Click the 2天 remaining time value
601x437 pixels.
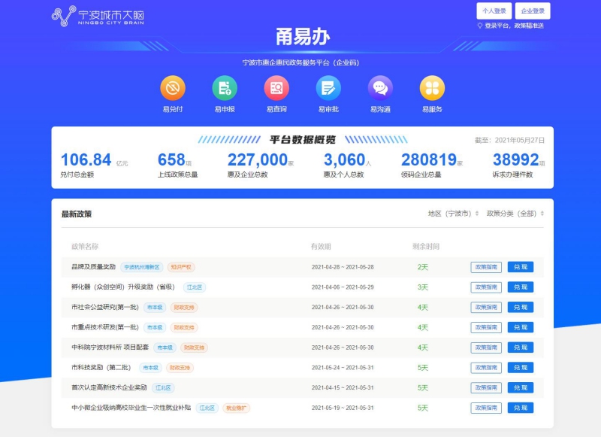tap(423, 267)
